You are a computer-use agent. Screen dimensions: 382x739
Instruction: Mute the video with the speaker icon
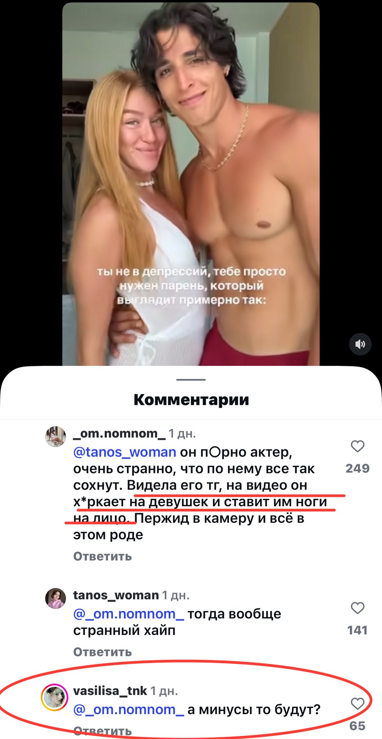[x=360, y=344]
